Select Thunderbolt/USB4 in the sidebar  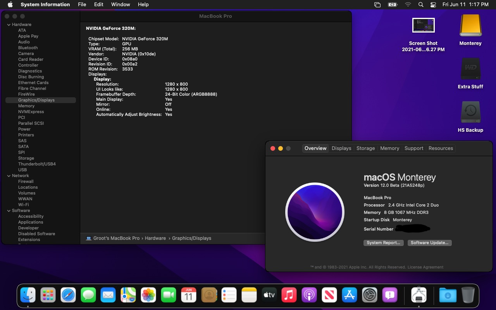37,164
